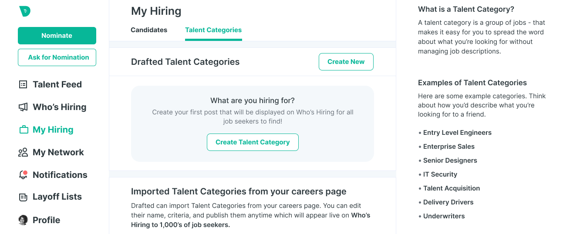The height and width of the screenshot is (234, 563).
Task: Click the Who's Hiring megaphone icon
Action: coord(23,107)
